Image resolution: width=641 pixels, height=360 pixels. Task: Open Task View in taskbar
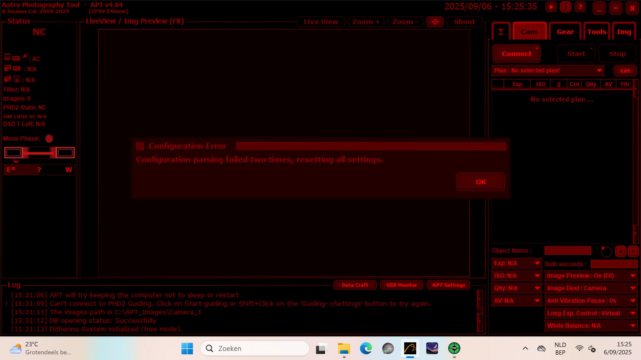pos(321,348)
